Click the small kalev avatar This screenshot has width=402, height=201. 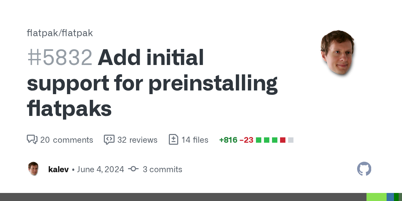coord(33,169)
